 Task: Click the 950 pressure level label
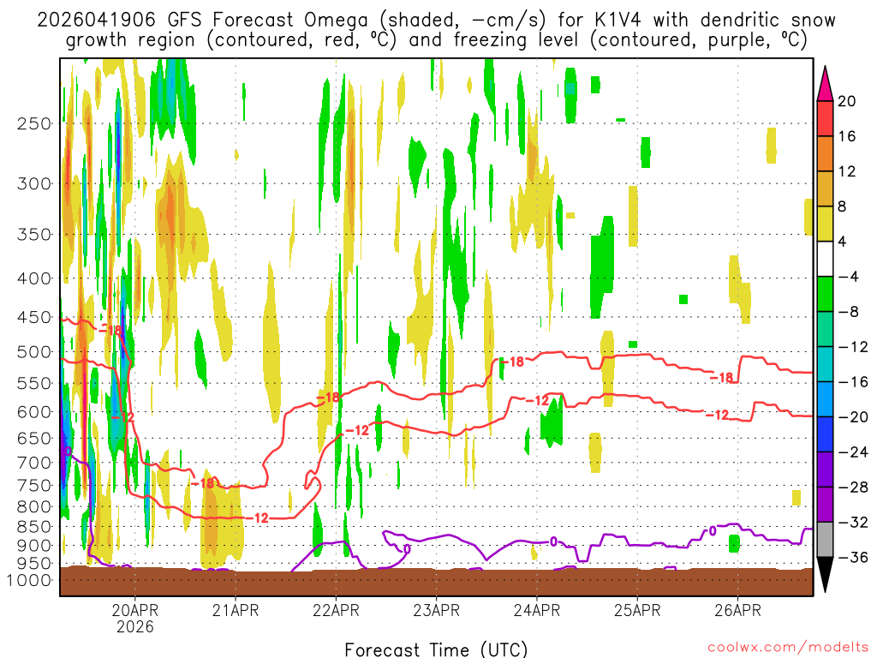(x=34, y=564)
